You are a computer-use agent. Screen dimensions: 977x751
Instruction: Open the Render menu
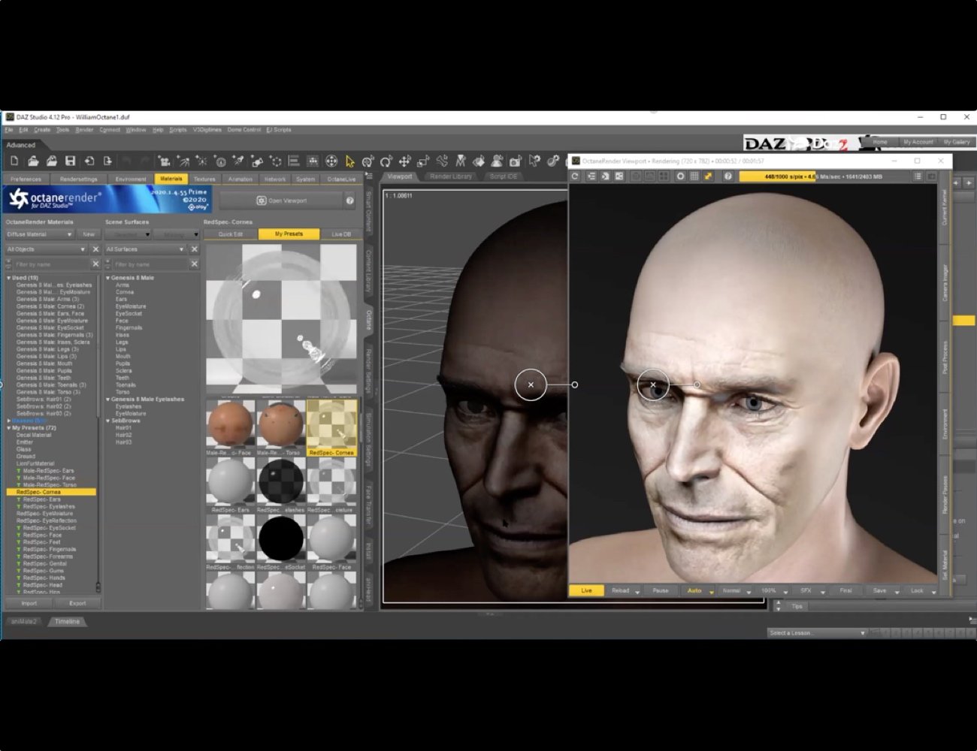point(84,130)
